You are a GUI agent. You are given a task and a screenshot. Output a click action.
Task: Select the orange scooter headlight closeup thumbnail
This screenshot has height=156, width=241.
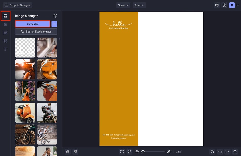(x=47, y=91)
